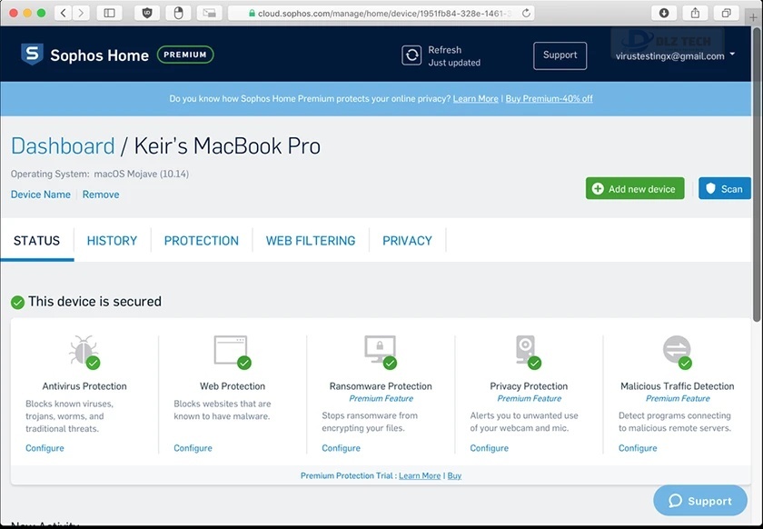This screenshot has width=763, height=529.
Task: Configure Web Protection
Action: click(193, 448)
